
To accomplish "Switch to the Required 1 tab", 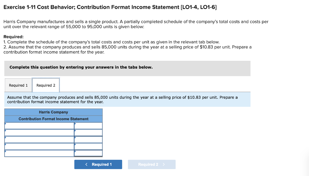I will pos(18,85).
